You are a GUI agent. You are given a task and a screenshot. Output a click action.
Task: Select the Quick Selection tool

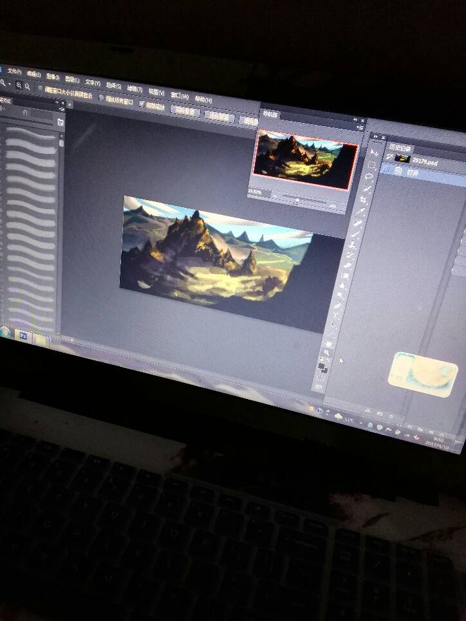[366, 188]
